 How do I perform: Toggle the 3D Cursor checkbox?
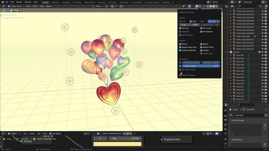[x=201, y=28]
